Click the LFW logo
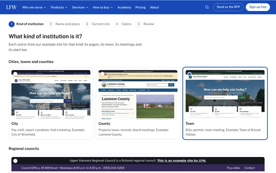This screenshot has height=173, width=276. [11, 7]
